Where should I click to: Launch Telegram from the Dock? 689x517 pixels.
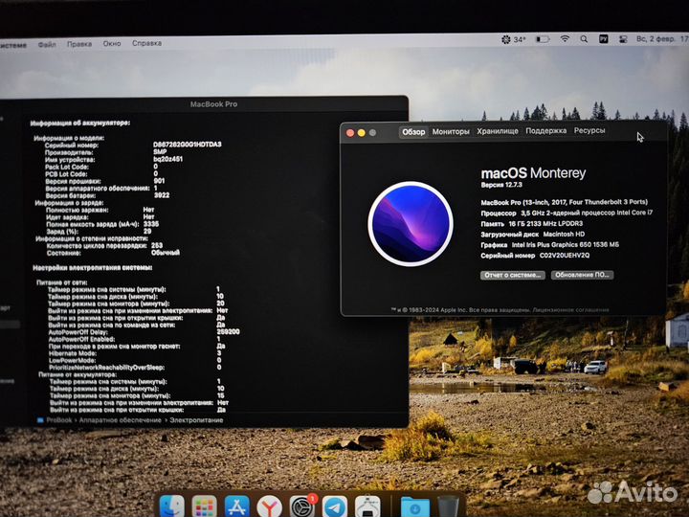(335, 506)
